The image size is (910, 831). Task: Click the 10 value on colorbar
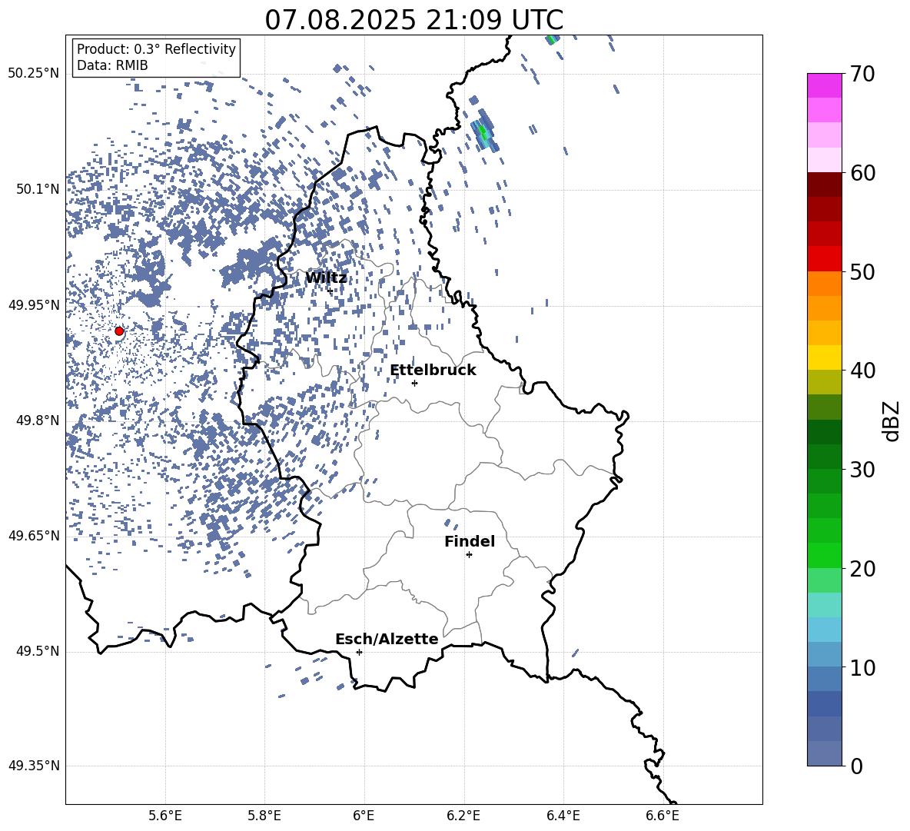pos(862,668)
